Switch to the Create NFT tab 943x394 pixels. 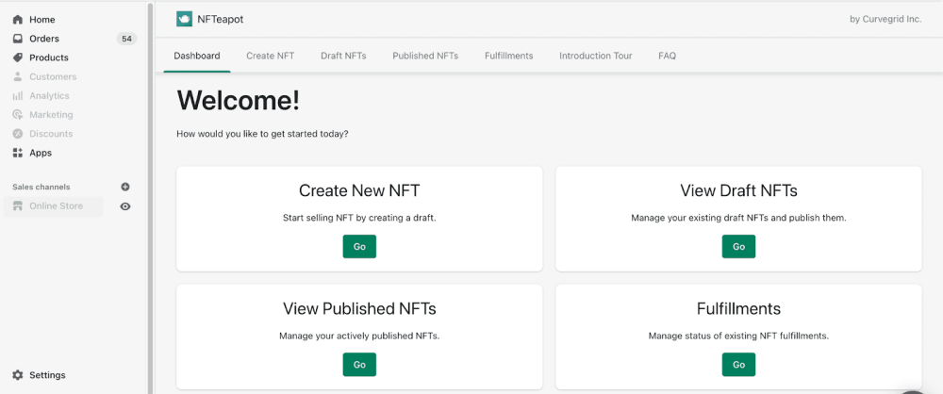(x=270, y=56)
